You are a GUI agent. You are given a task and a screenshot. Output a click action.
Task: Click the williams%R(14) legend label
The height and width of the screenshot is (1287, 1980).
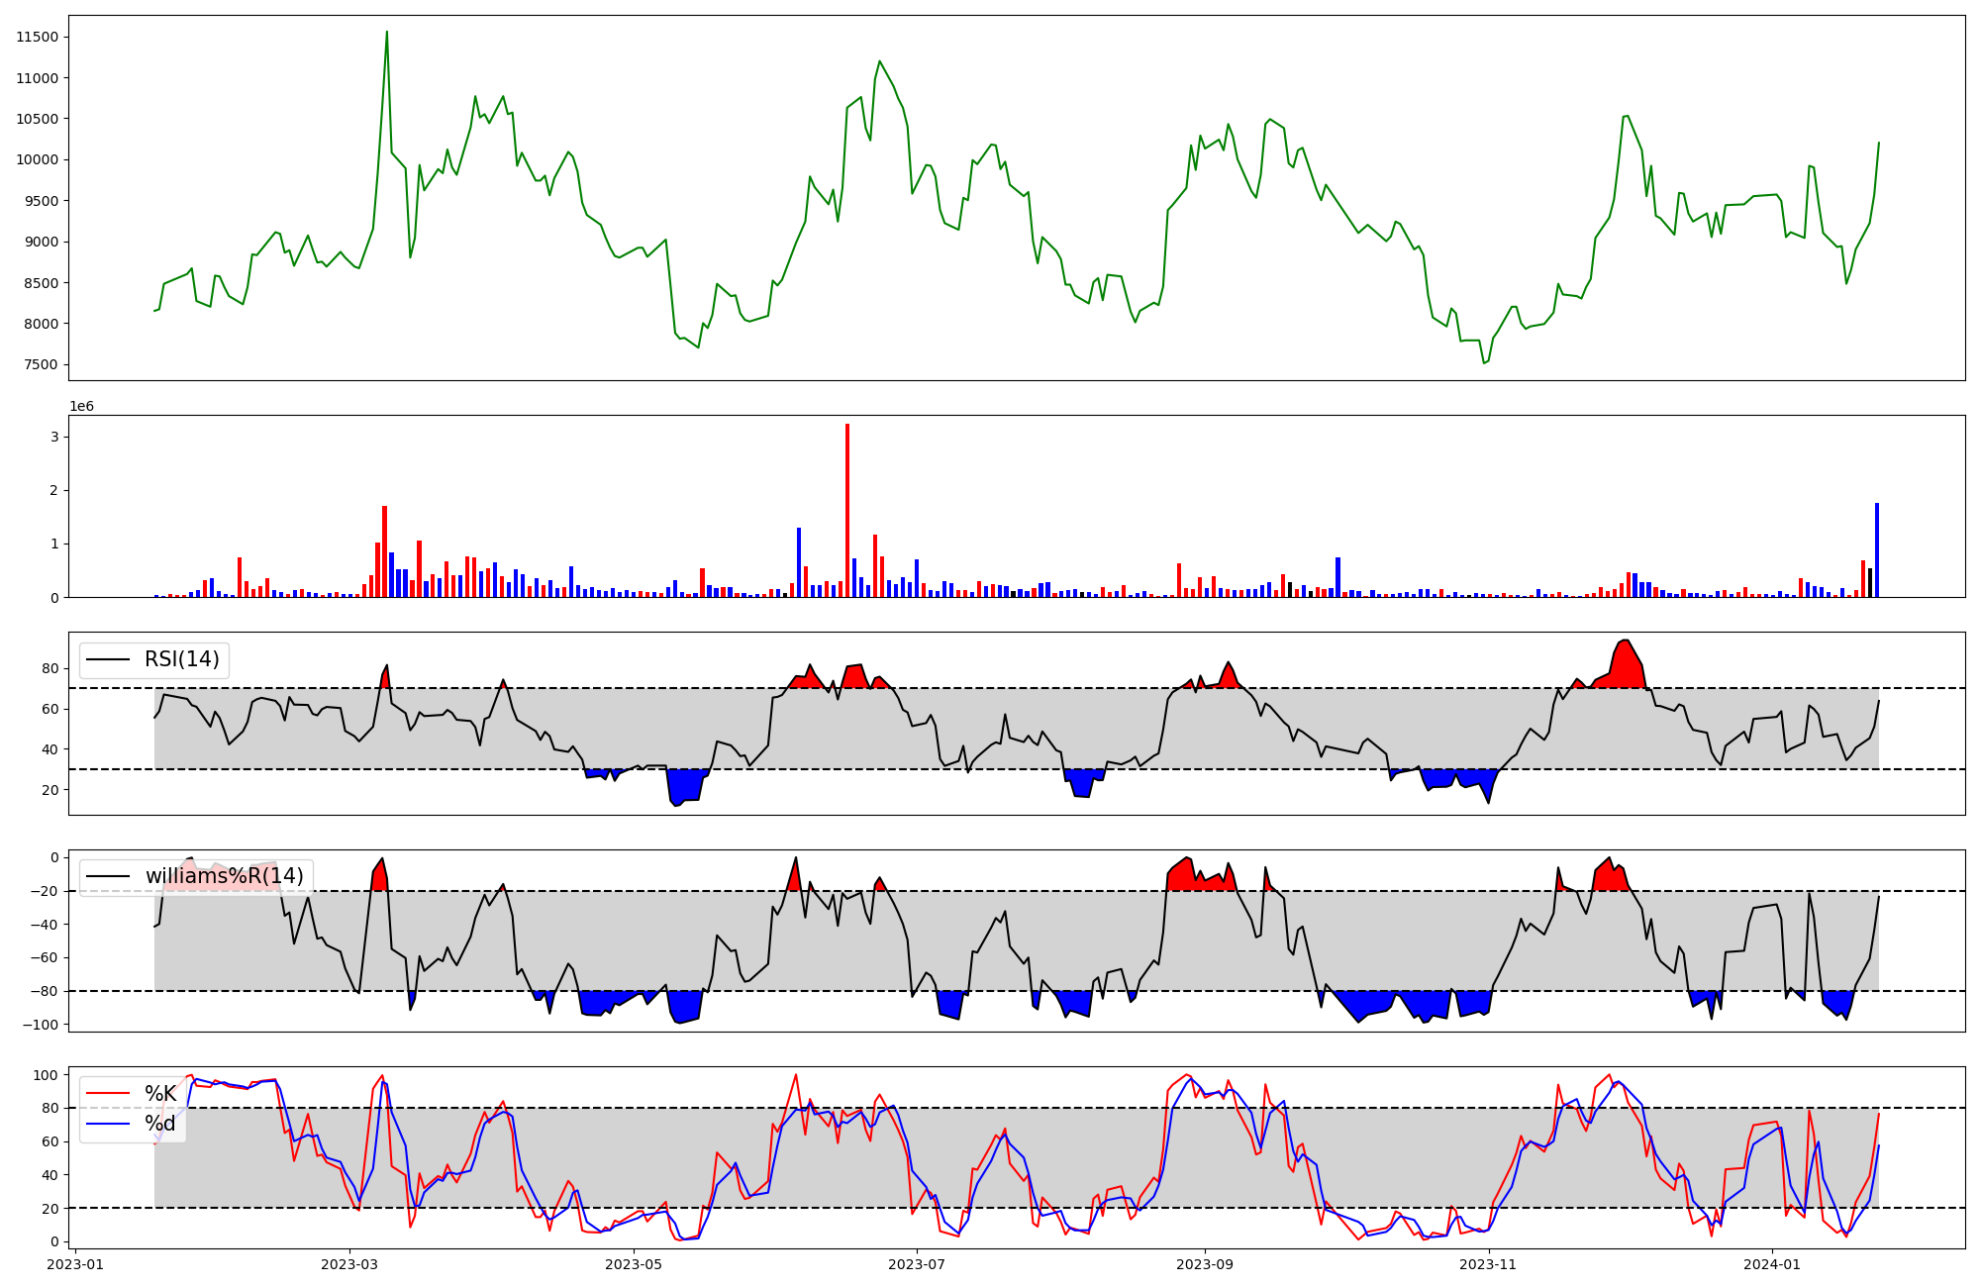tap(225, 876)
